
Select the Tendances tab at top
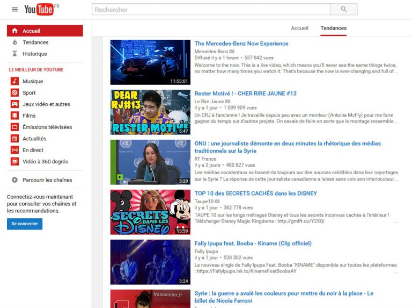(x=334, y=28)
